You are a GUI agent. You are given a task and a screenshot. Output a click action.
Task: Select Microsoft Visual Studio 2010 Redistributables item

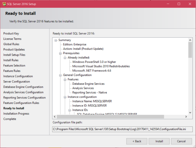click(x=101, y=66)
